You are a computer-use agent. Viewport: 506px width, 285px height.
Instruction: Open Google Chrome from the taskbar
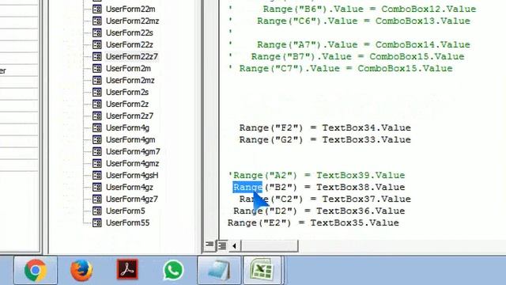36,270
